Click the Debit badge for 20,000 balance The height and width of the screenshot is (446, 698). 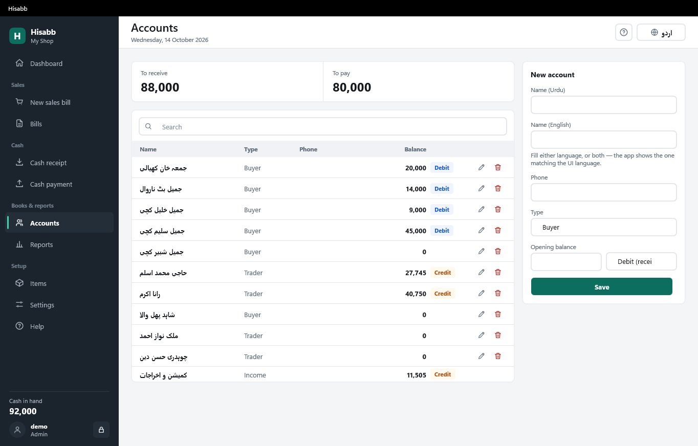pos(442,168)
